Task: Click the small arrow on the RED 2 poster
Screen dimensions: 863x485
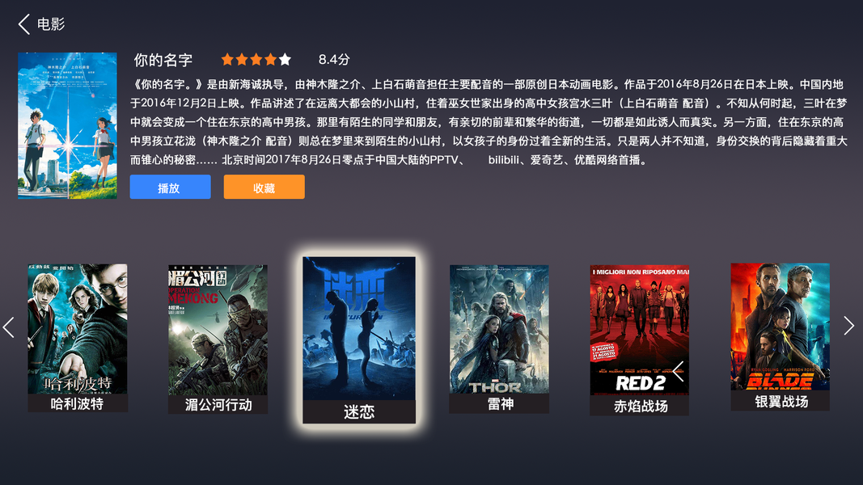Action: click(678, 371)
